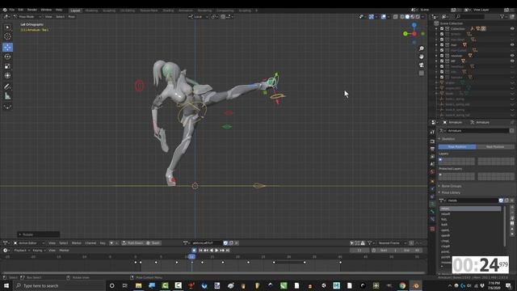This screenshot has height=291, width=517.
Task: Open Output properties tab
Action: [x=432, y=149]
